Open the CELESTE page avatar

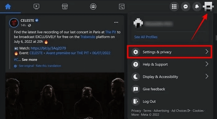click(14, 23)
